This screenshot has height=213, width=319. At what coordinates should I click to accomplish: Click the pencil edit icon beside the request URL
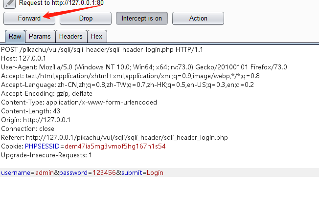click(x=9, y=3)
